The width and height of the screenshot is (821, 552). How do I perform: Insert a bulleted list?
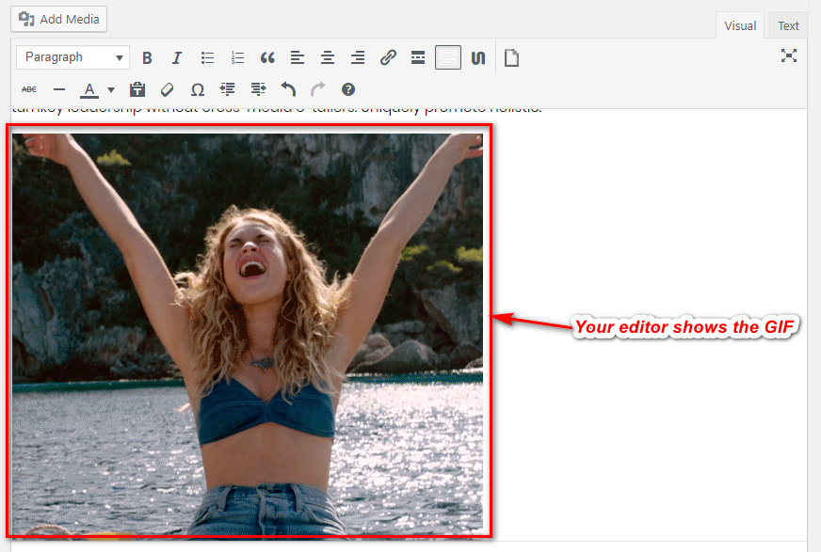[x=207, y=57]
